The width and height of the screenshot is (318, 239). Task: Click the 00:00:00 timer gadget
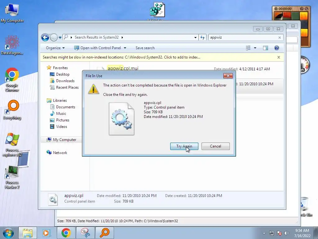pos(285,9)
